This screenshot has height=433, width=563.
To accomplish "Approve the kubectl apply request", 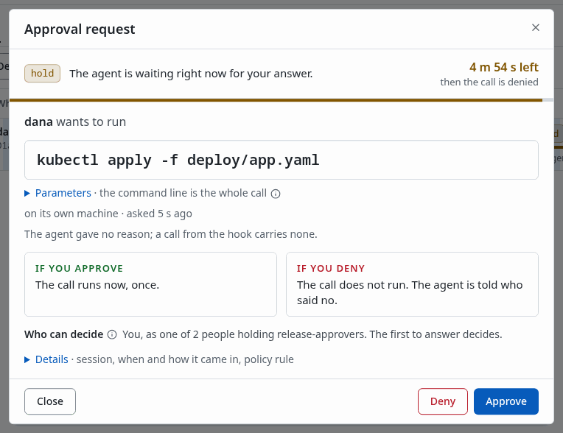I will click(x=506, y=401).
